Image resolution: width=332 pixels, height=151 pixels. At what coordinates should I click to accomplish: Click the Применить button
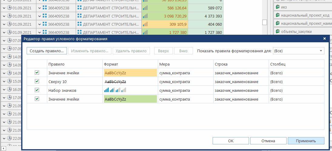tap(306, 141)
